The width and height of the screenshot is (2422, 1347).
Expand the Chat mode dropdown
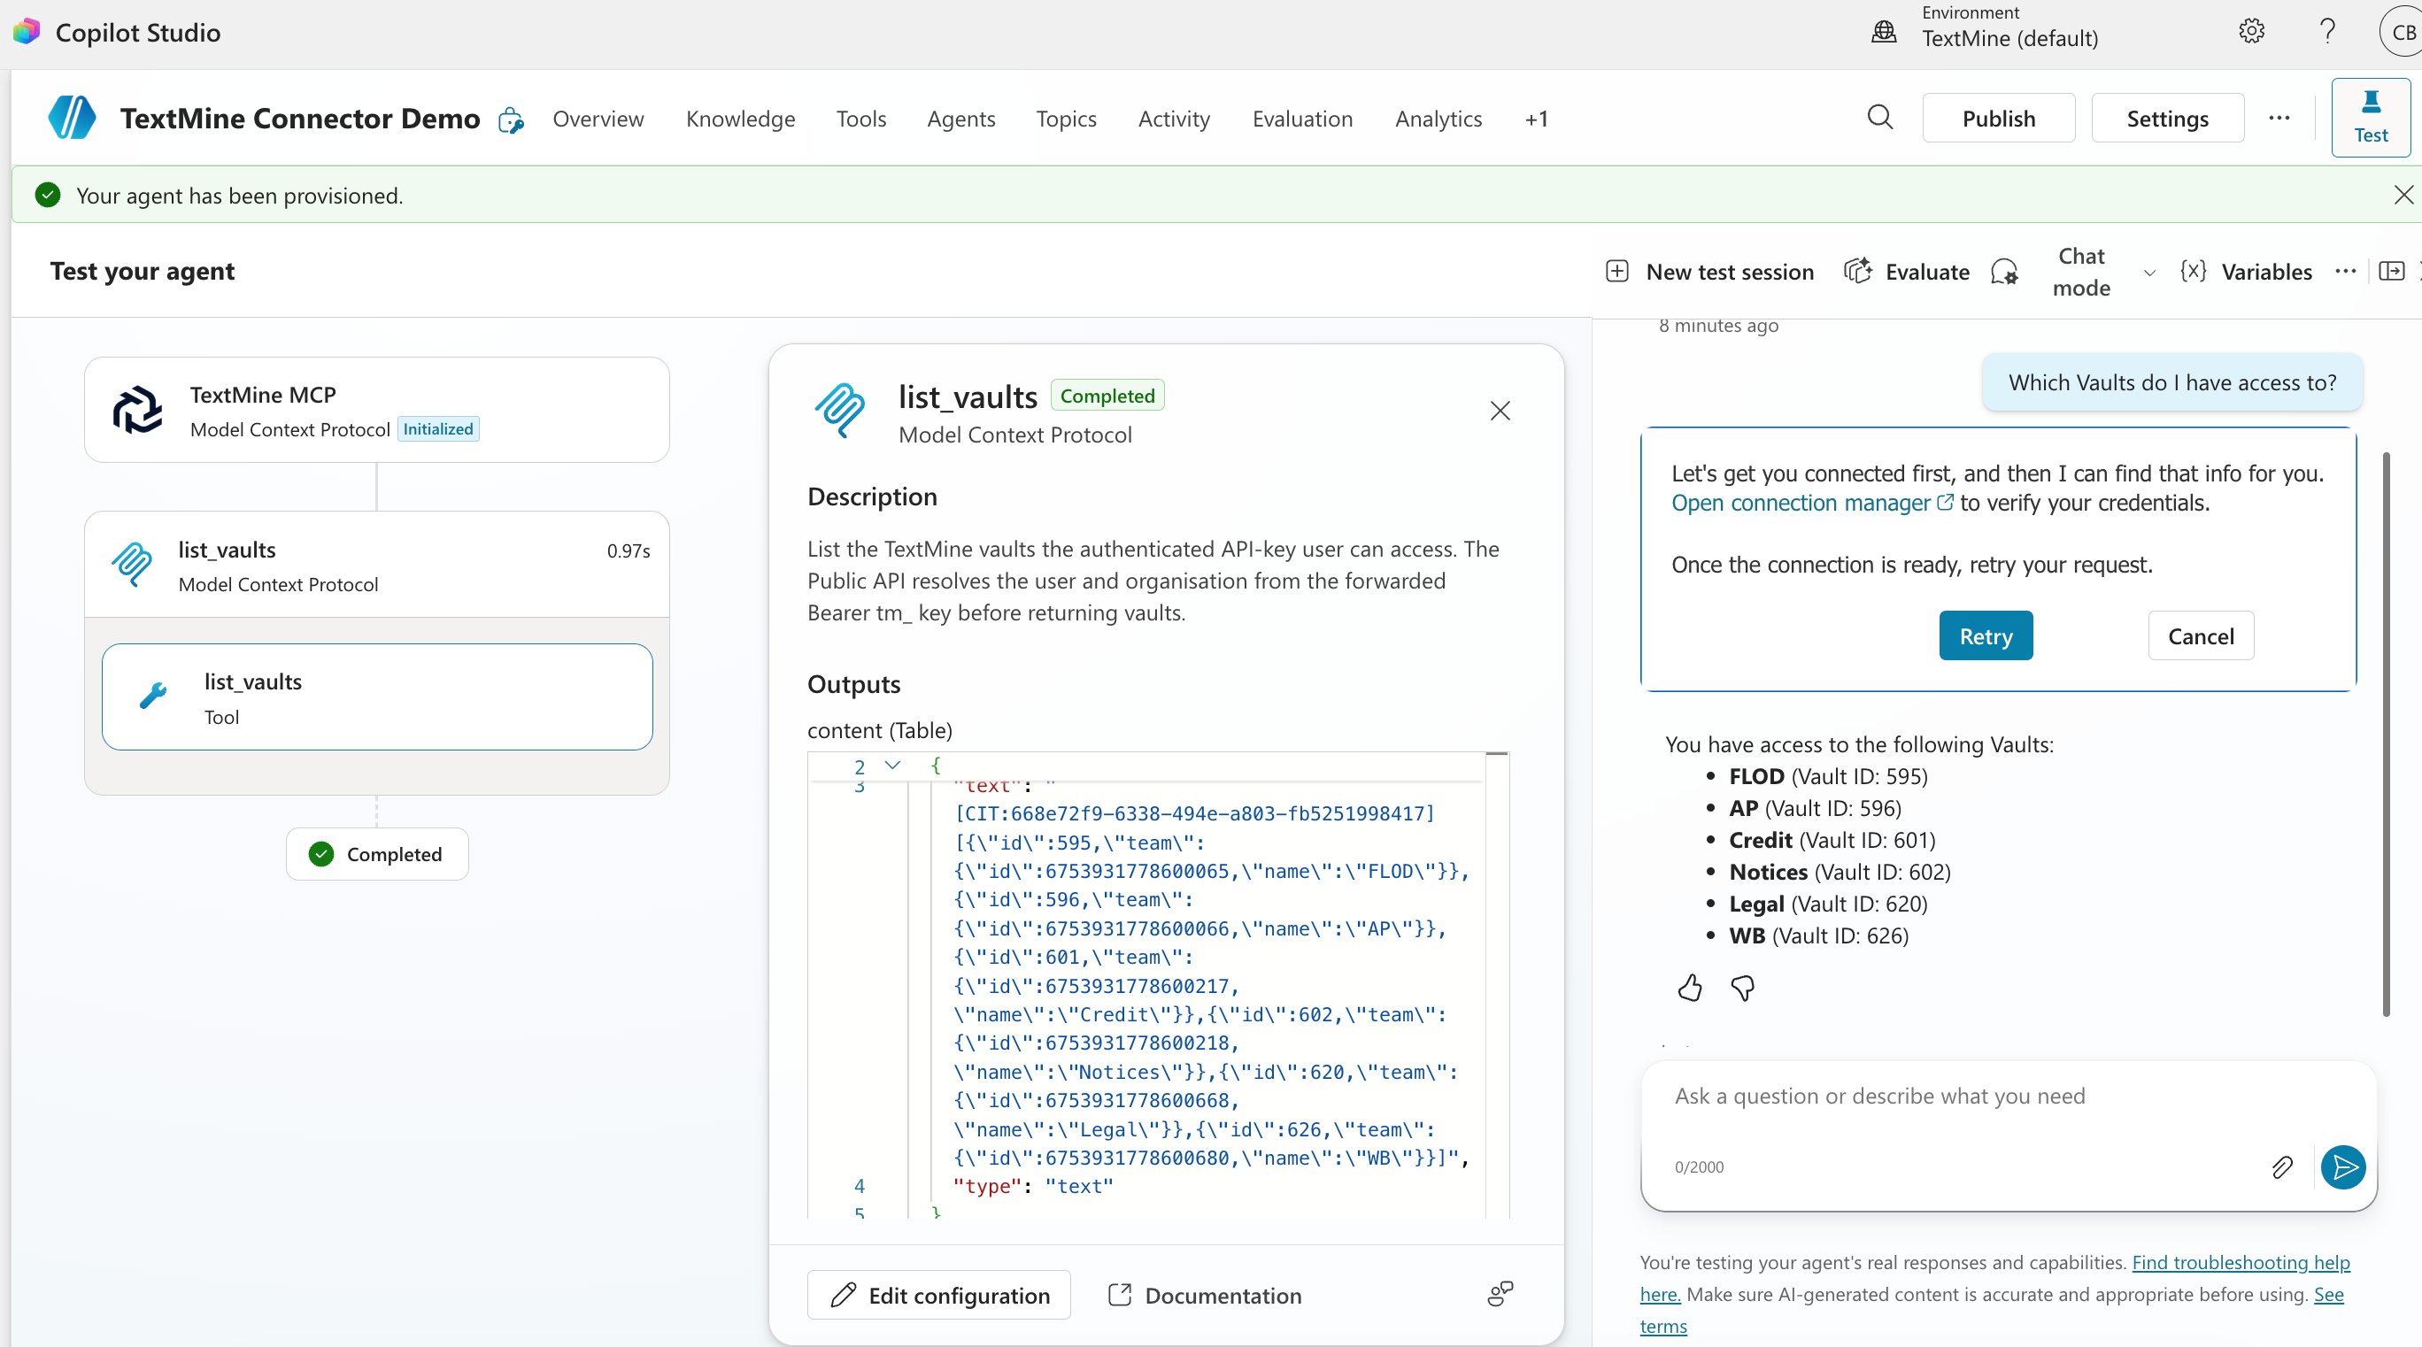point(2148,273)
